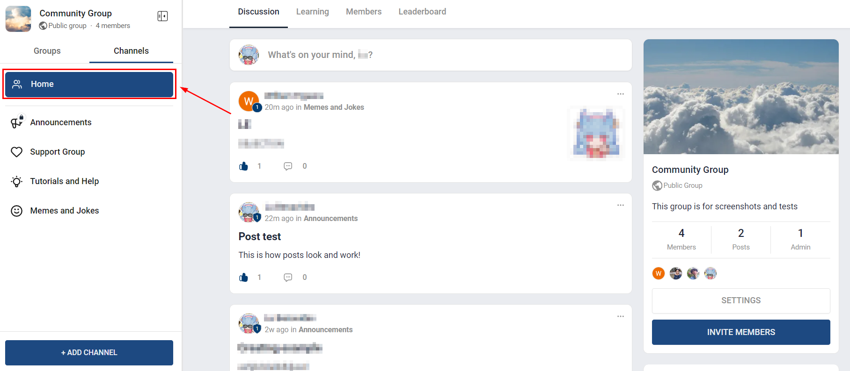Click the Tutorials and Help lightbulb icon

pyautogui.click(x=17, y=181)
